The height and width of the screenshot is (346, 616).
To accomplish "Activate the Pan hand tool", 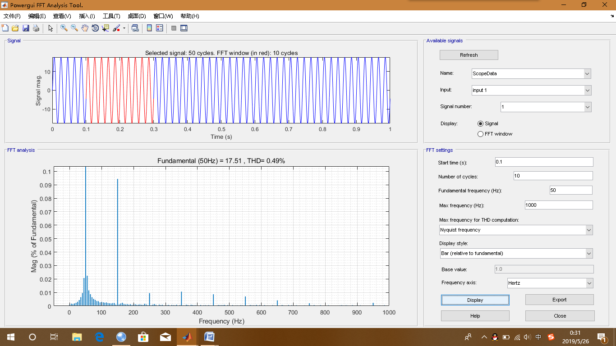I will coord(85,28).
